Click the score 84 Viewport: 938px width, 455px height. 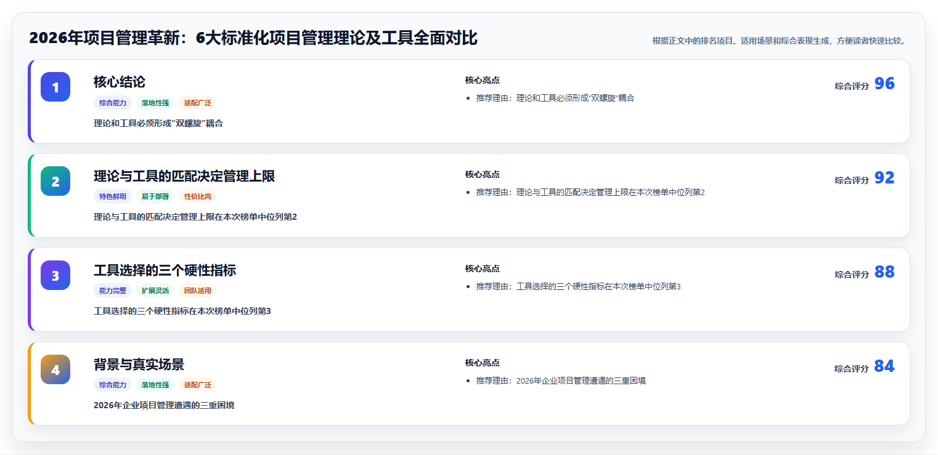tap(884, 366)
